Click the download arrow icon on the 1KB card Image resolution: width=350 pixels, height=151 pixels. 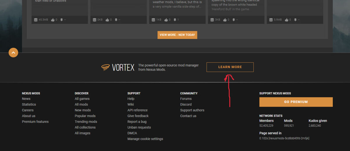[175, 20]
